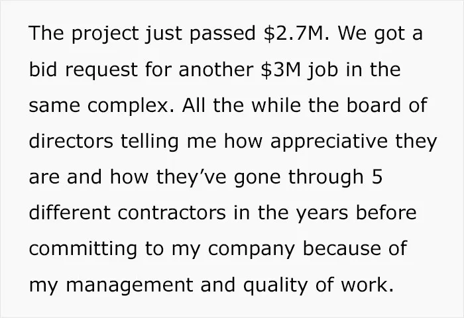The width and height of the screenshot is (464, 318).
Task: Click the word "gone" in the fifth line
Action: [x=257, y=178]
